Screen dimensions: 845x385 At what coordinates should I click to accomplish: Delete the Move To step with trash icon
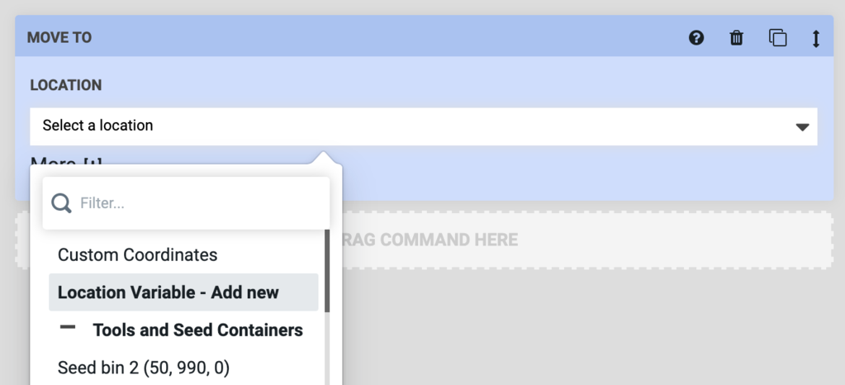(737, 38)
